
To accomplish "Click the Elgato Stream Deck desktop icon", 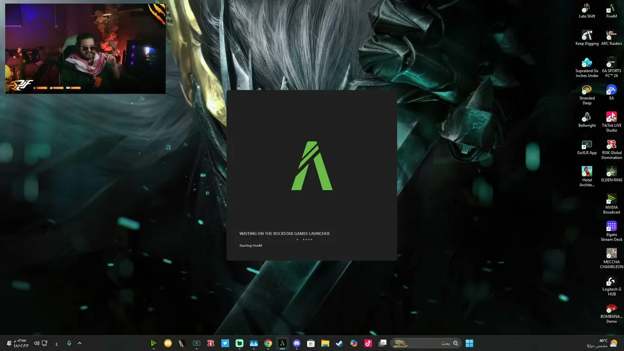I will pos(611,232).
